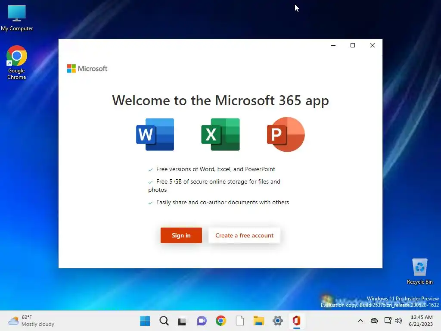
Task: Open the volume speaker tray icon
Action: click(x=398, y=321)
